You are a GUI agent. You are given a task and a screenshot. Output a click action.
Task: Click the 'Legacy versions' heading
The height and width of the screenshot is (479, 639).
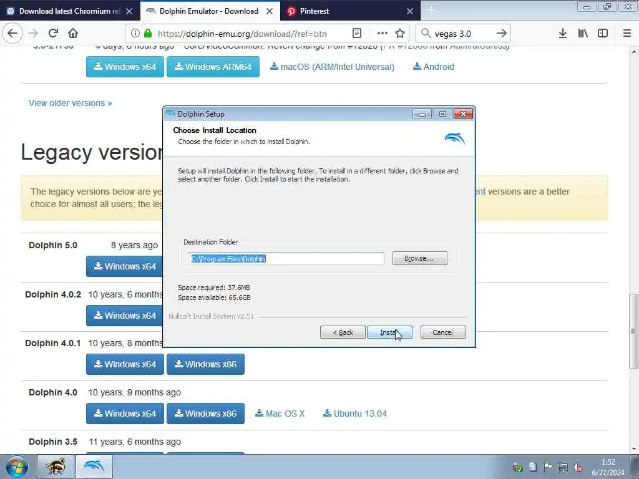92,152
